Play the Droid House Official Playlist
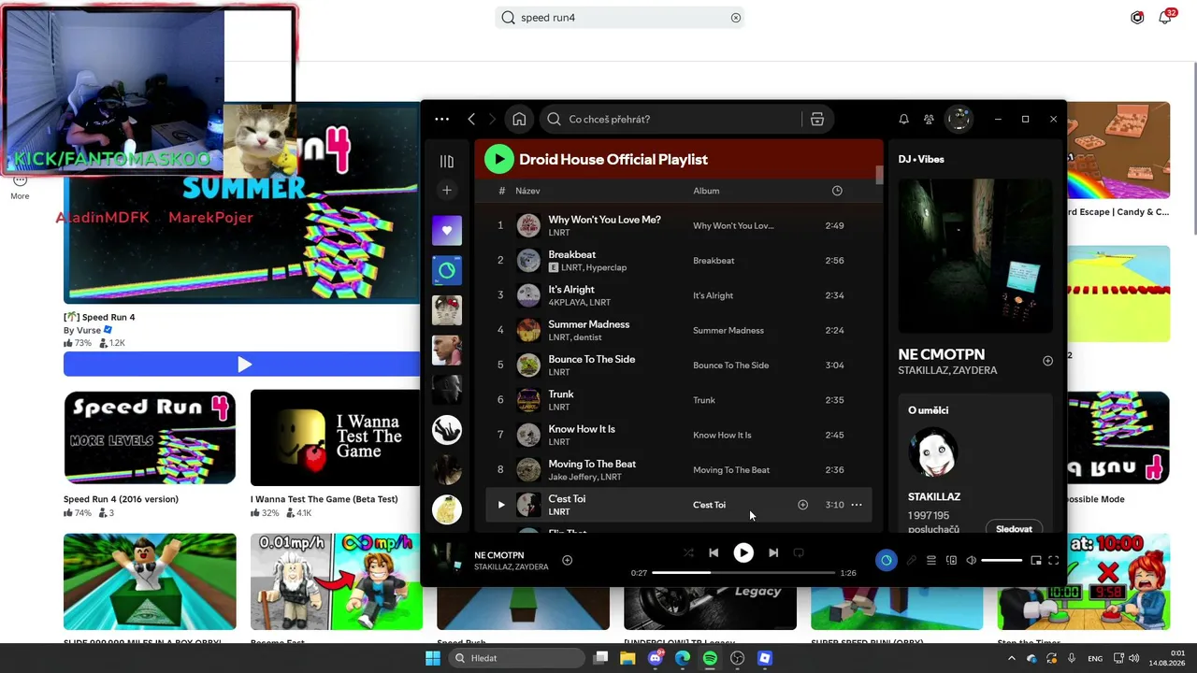Viewport: 1197px width, 673px height. point(499,159)
